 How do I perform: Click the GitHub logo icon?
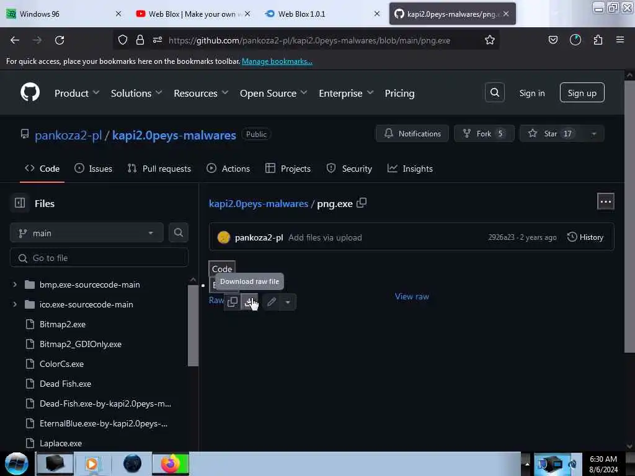pos(30,92)
